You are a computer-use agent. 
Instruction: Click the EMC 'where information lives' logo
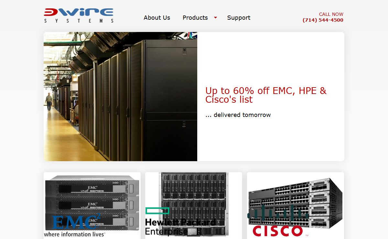tap(76, 225)
